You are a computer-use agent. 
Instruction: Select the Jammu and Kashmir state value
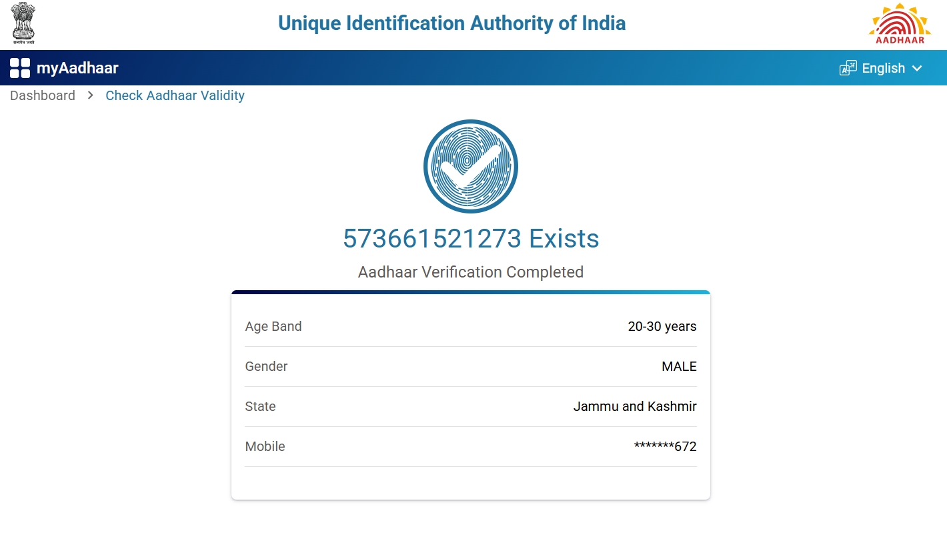pos(635,406)
